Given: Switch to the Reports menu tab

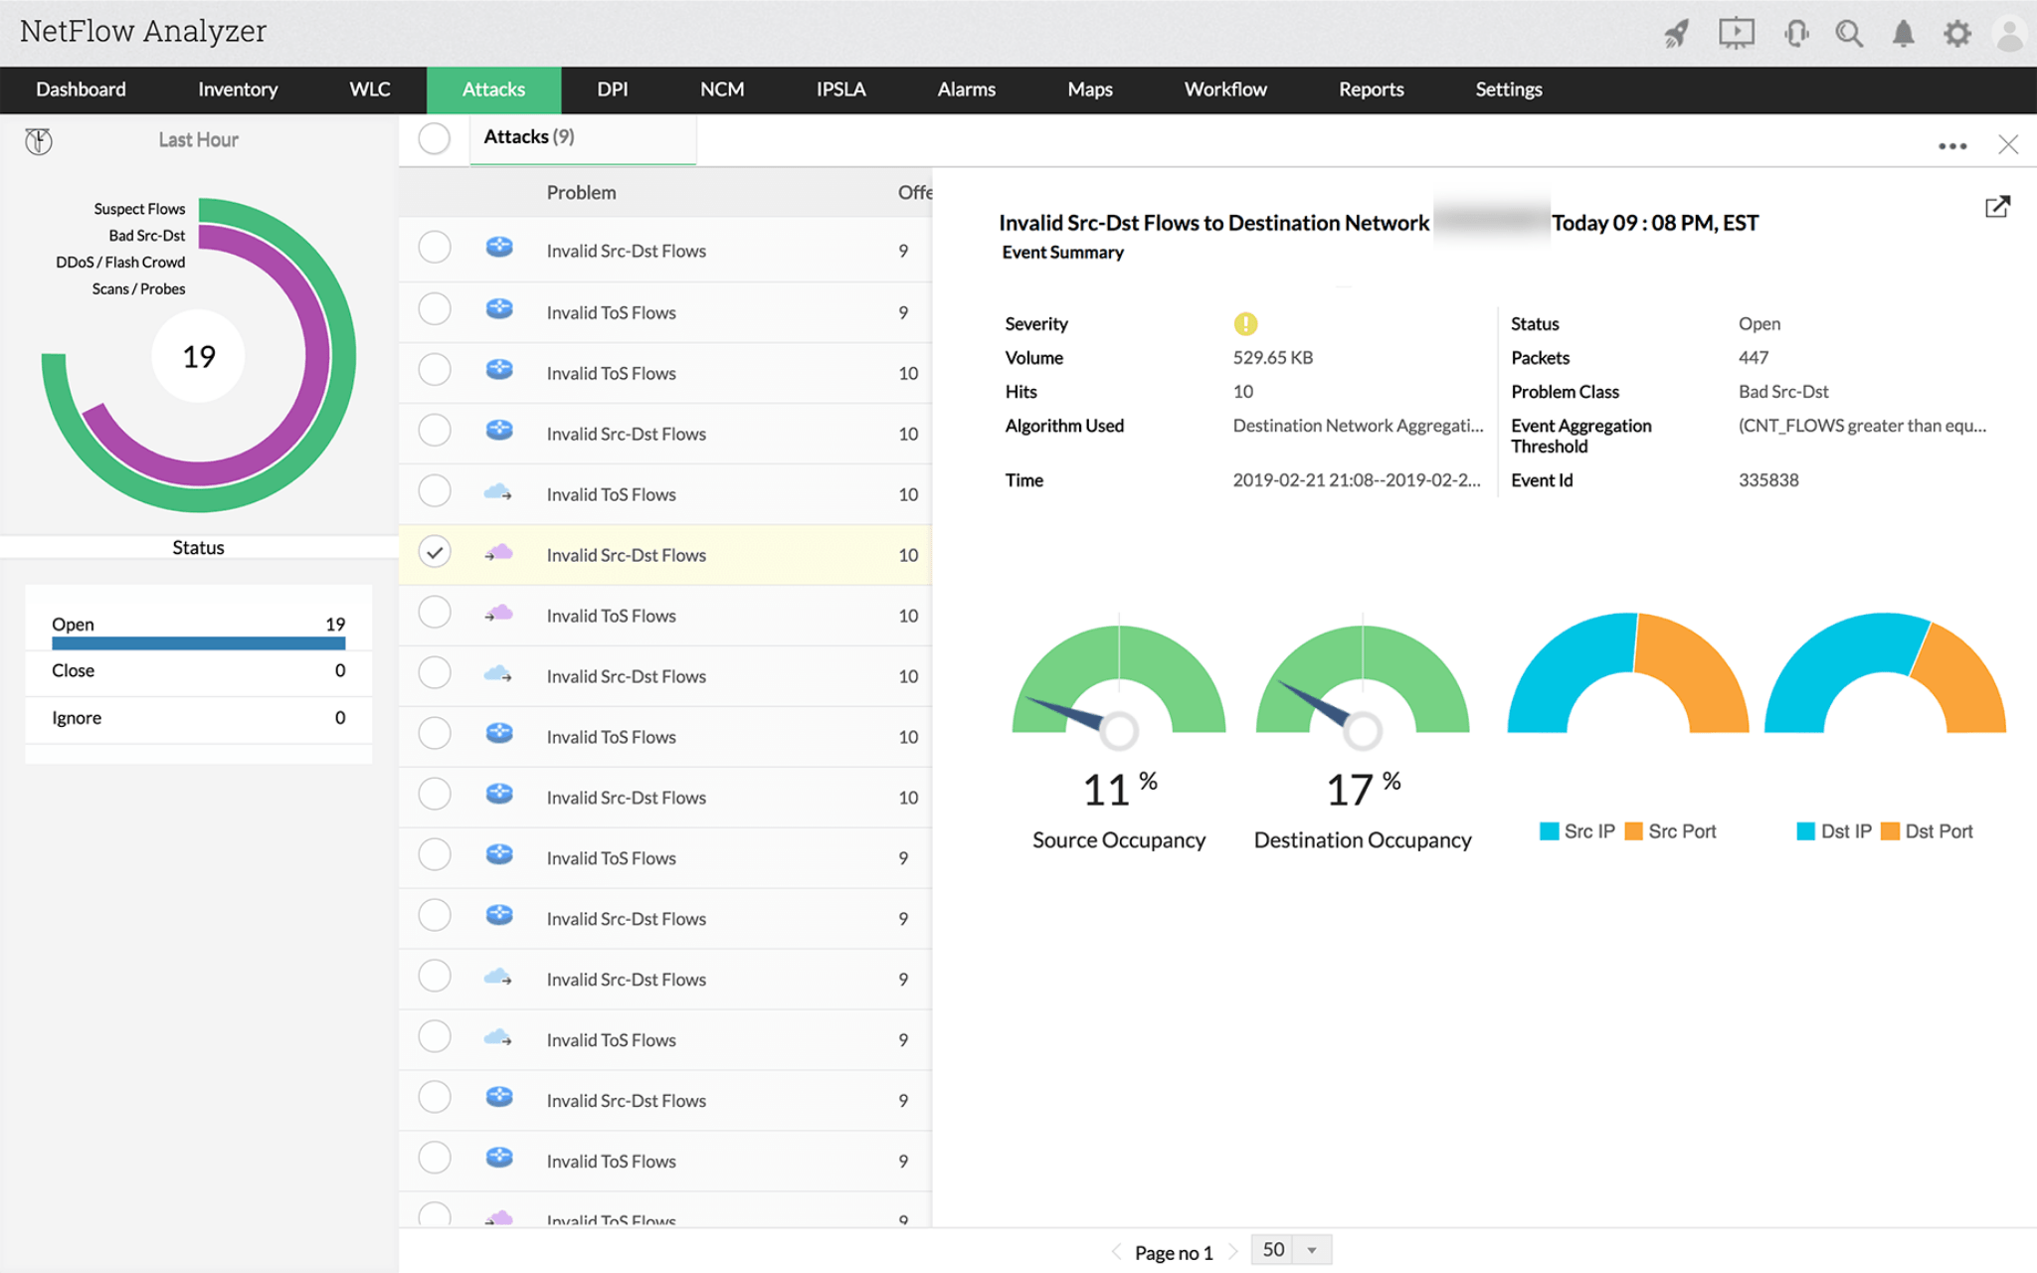Looking at the screenshot, I should click(x=1371, y=90).
